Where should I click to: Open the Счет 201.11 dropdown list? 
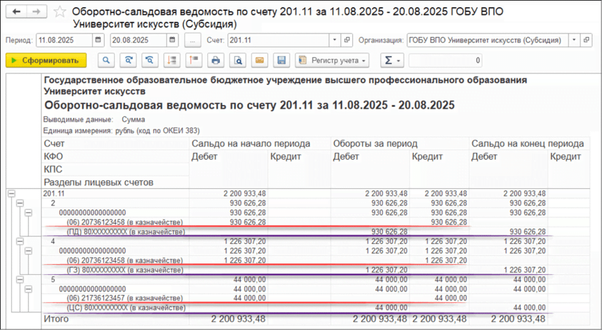[x=335, y=40]
